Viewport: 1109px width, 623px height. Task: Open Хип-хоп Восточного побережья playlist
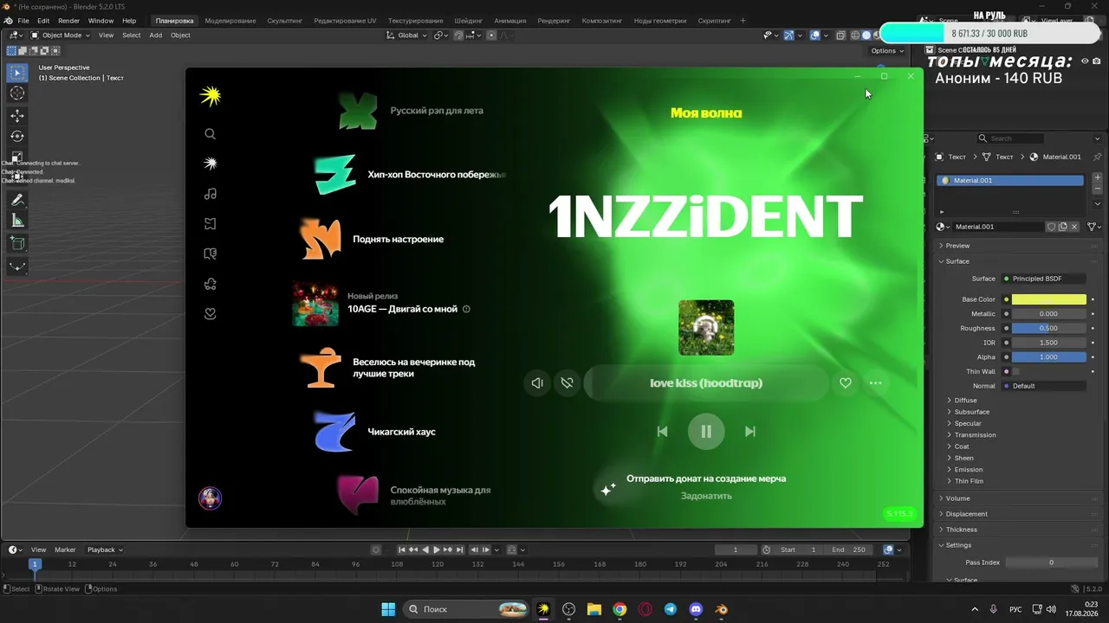click(410, 174)
